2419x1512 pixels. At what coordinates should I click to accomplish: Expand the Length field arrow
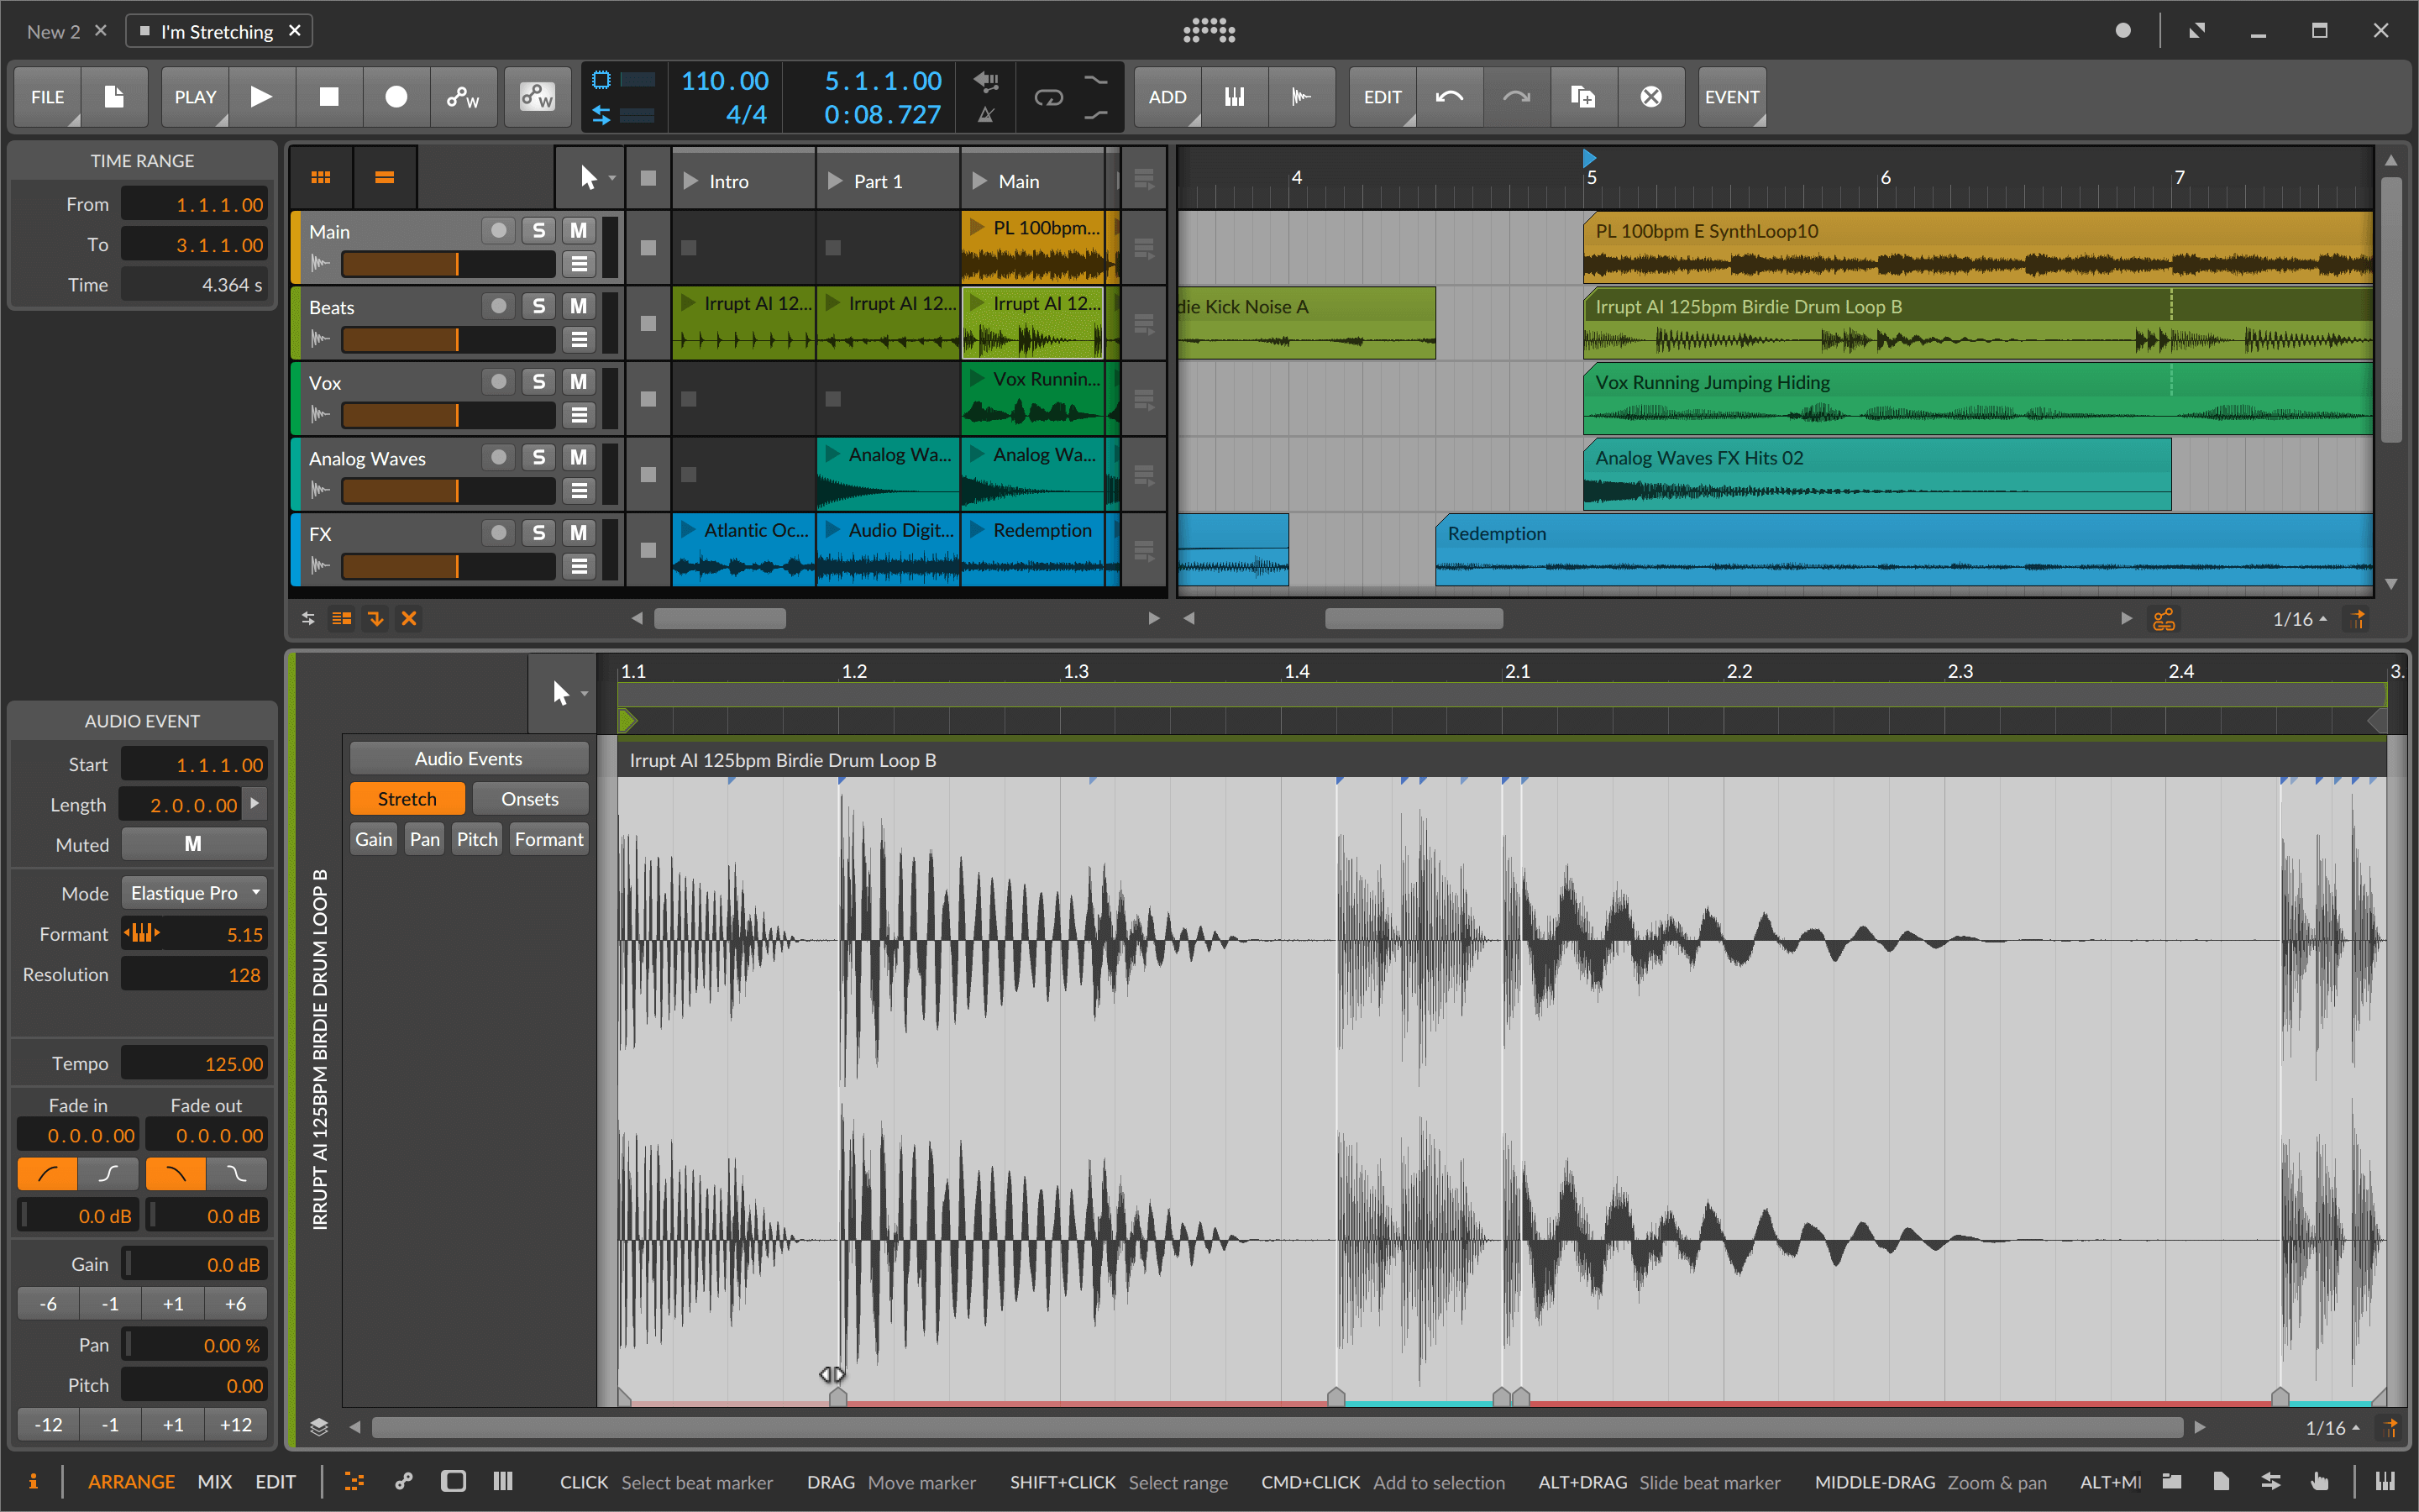pyautogui.click(x=256, y=804)
